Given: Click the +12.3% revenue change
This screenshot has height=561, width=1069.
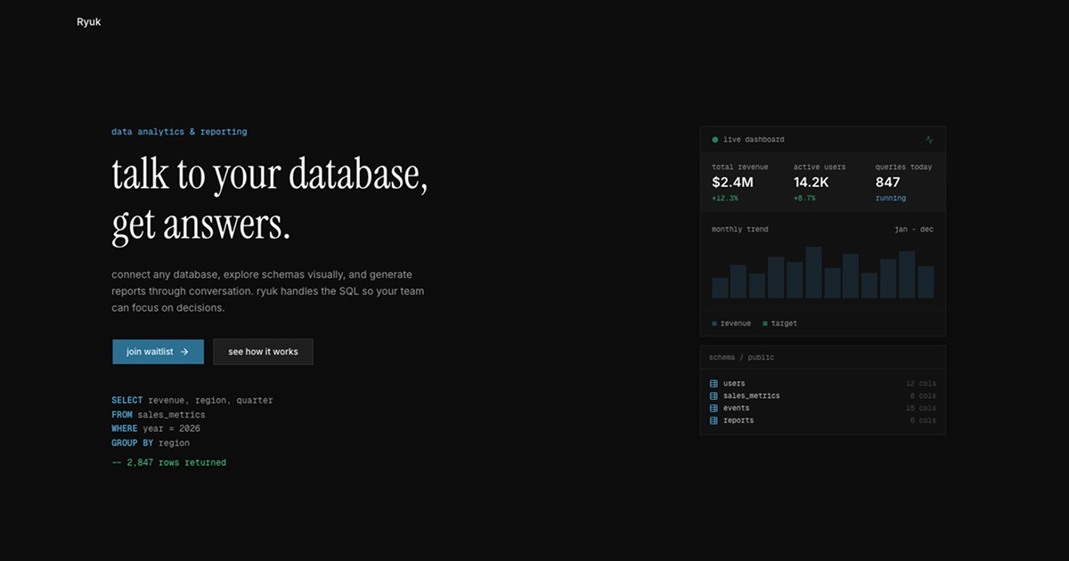Looking at the screenshot, I should tap(724, 199).
